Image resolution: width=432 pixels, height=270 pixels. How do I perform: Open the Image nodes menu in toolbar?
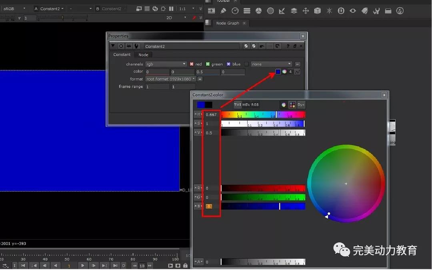[x=212, y=11]
